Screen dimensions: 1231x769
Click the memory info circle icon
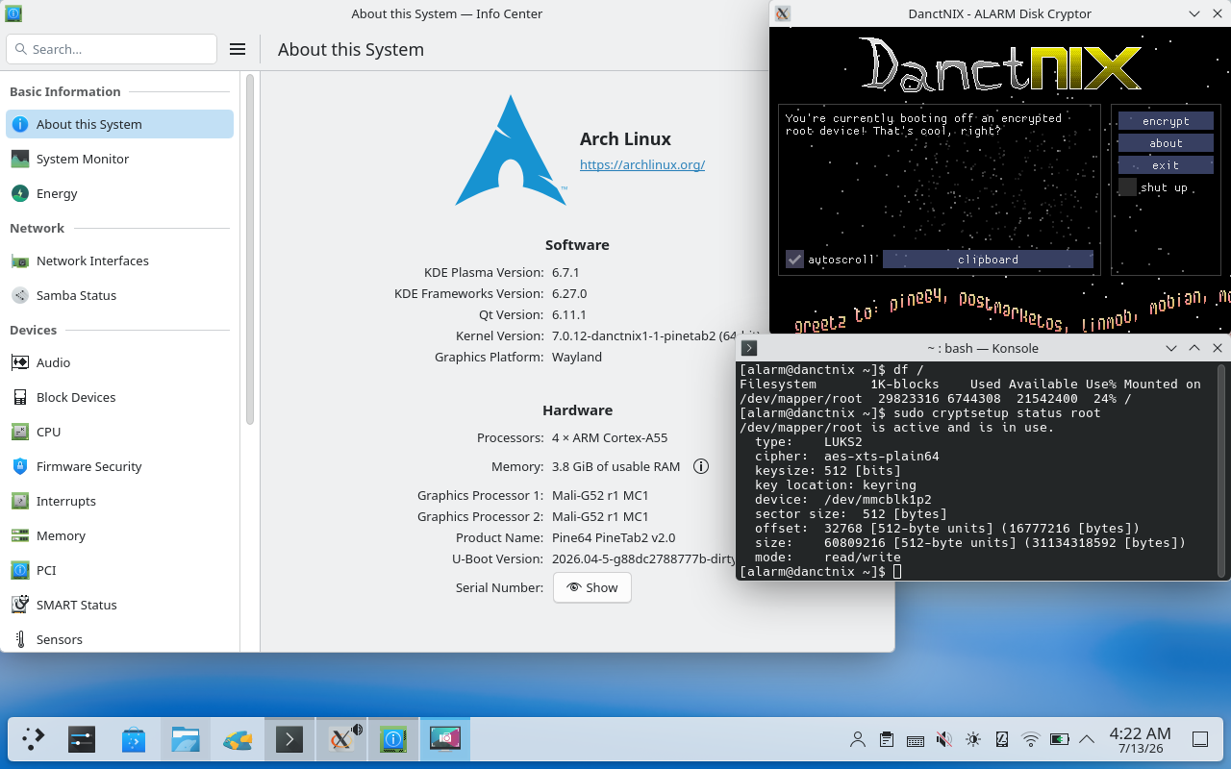point(701,466)
